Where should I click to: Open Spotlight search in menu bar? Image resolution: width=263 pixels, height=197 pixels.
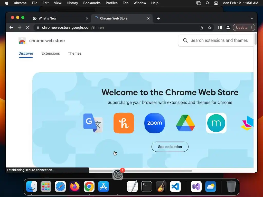[x=208, y=3]
